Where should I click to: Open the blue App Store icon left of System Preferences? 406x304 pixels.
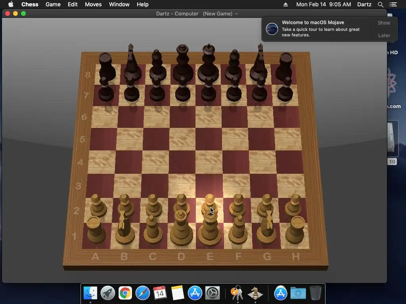pyautogui.click(x=195, y=293)
